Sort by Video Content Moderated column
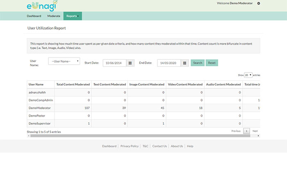Screen dimensions: 287x178 coord(185,84)
